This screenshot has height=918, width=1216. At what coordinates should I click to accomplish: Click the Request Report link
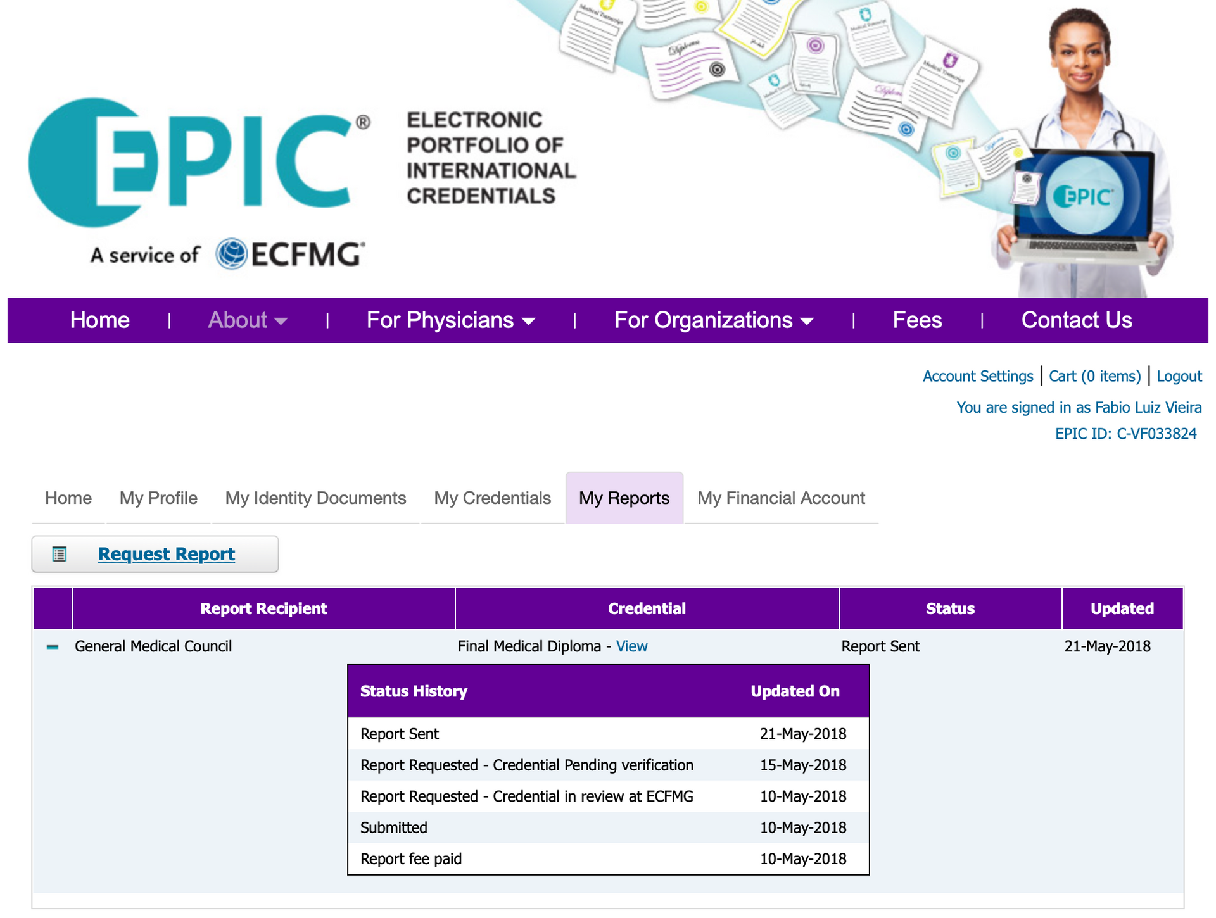click(x=166, y=555)
